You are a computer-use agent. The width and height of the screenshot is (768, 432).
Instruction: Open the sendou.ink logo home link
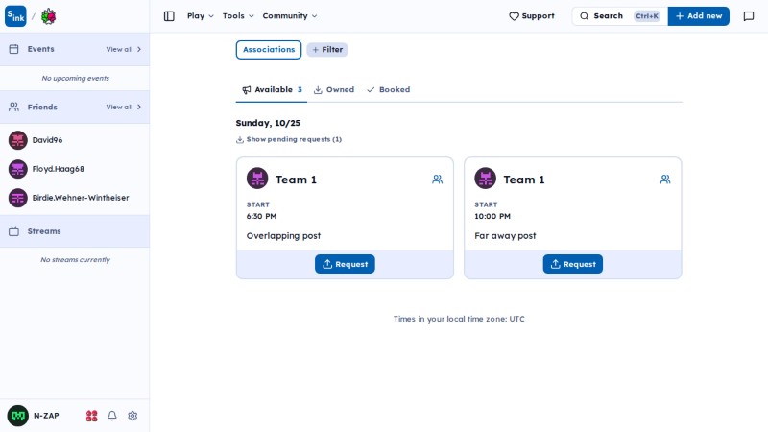pyautogui.click(x=15, y=16)
